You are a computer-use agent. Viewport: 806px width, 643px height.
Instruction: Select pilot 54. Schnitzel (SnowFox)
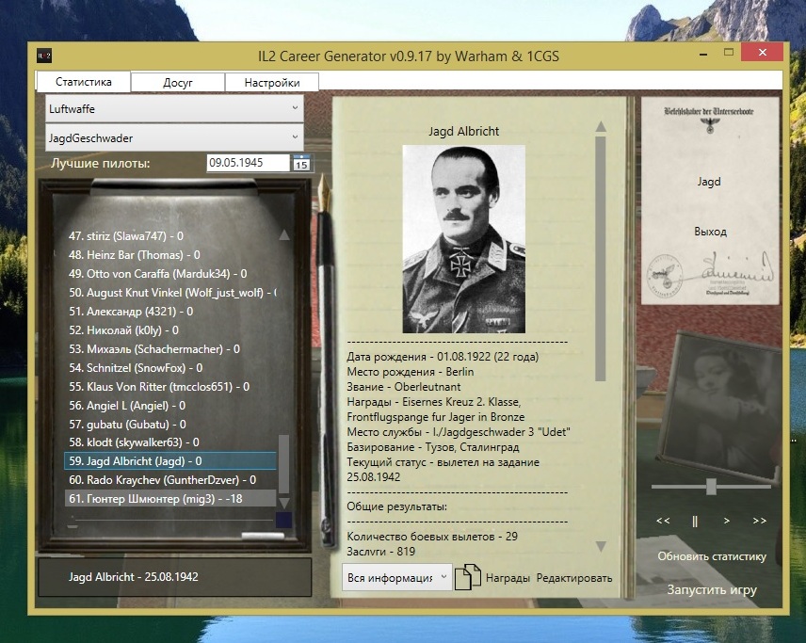pyautogui.click(x=170, y=368)
